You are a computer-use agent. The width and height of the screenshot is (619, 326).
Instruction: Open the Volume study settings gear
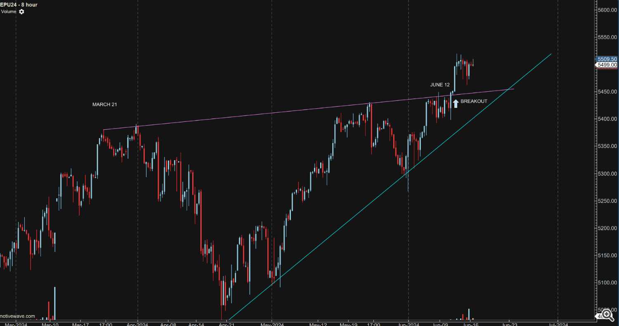tap(21, 12)
